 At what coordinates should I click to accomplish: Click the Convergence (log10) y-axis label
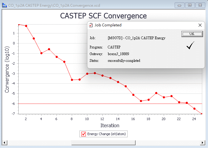point(7,69)
